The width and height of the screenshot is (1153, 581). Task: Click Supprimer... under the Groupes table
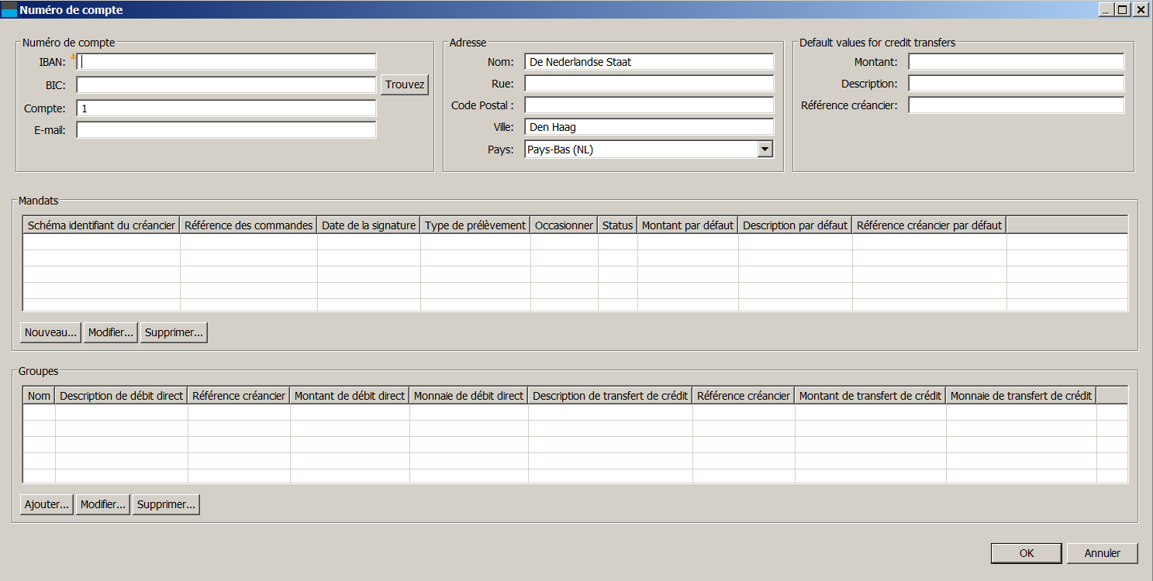pos(166,504)
